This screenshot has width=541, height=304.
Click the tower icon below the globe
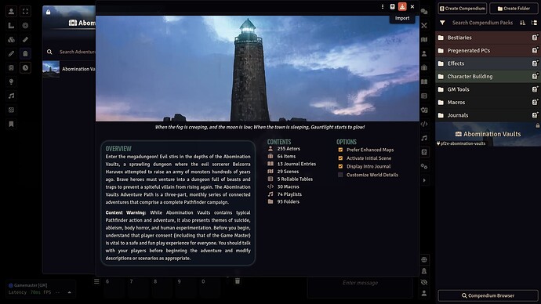point(424,271)
